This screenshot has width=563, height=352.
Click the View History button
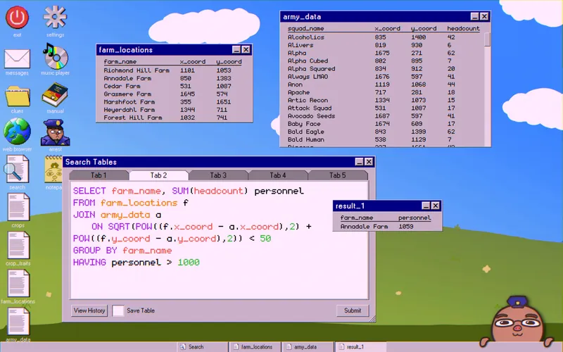[89, 310]
